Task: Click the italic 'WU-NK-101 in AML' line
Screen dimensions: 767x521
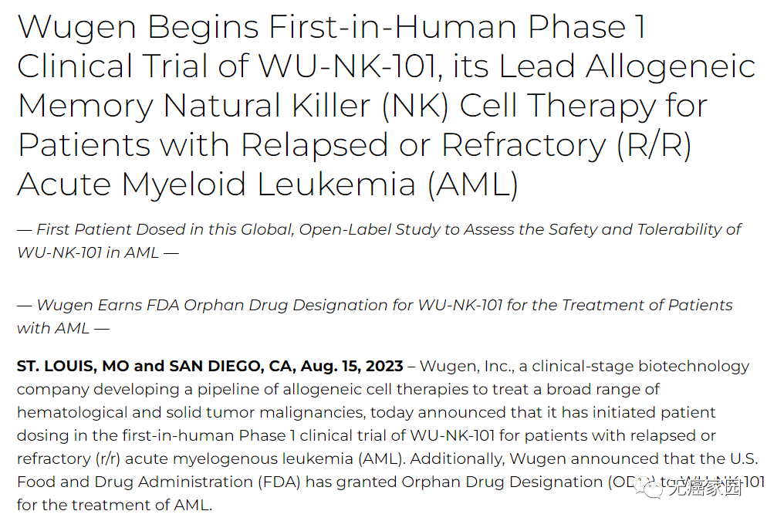Action: (88, 253)
